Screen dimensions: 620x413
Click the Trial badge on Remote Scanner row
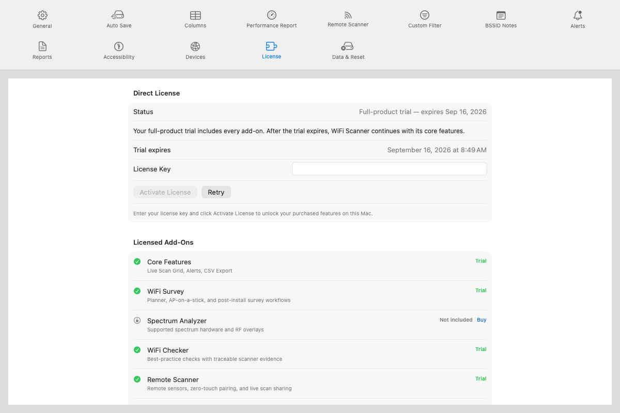(481, 379)
